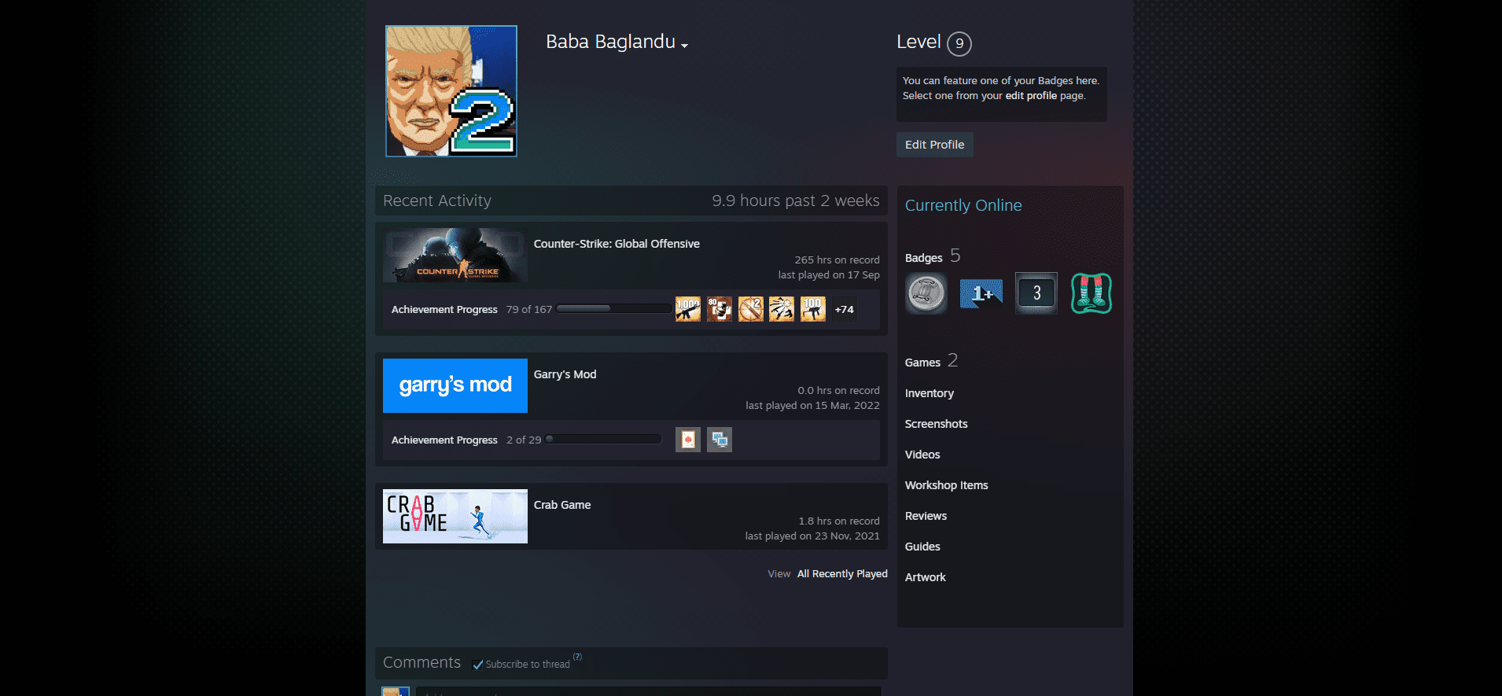Open the garry's mod game banner

(455, 385)
